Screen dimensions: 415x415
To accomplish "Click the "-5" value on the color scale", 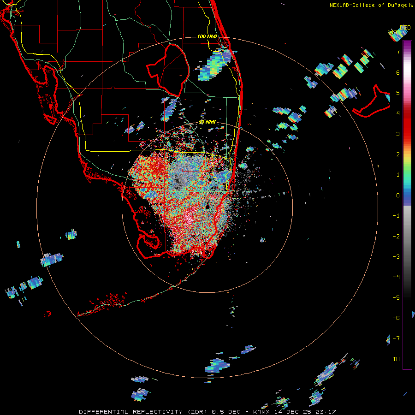I will point(396,298).
